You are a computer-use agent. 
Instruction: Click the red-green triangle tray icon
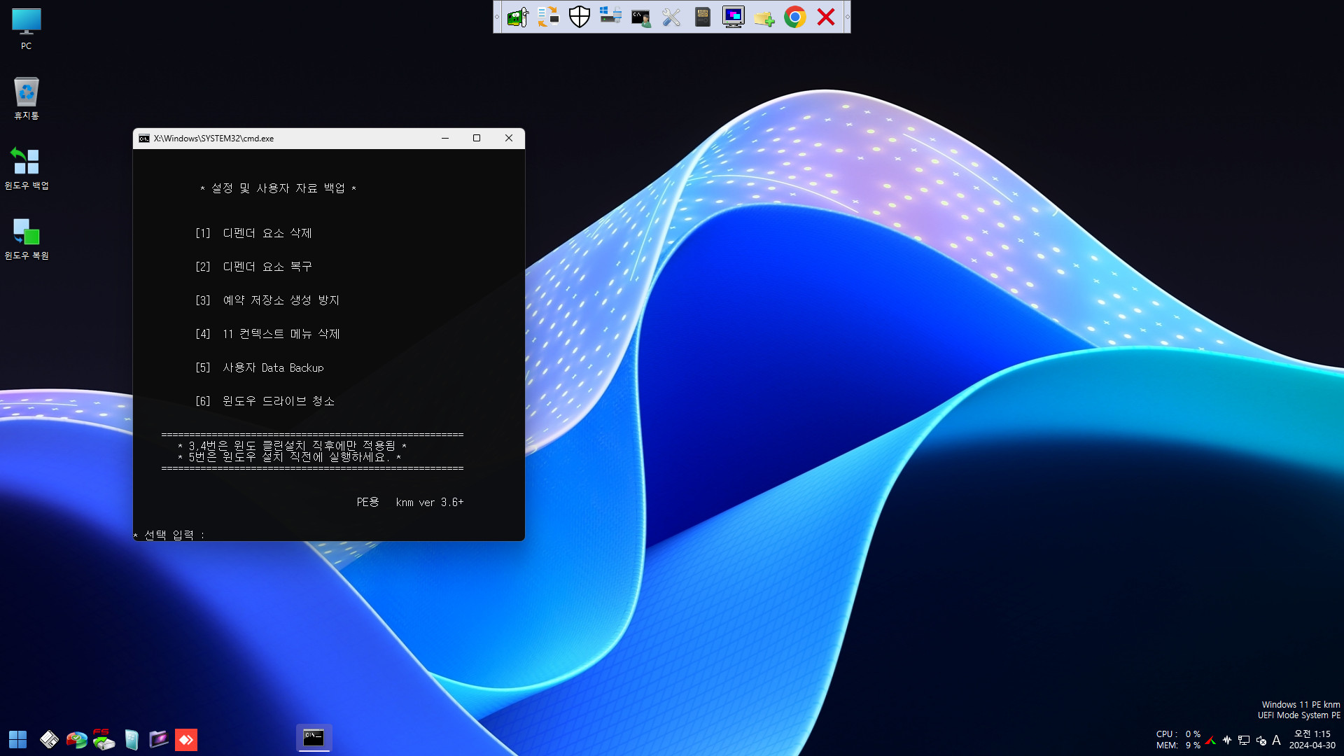1210,740
